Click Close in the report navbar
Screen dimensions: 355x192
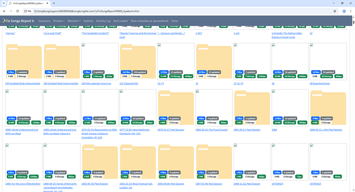[174, 21]
